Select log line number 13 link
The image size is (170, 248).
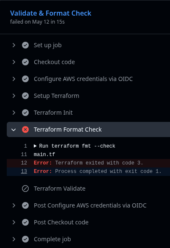point(24,171)
